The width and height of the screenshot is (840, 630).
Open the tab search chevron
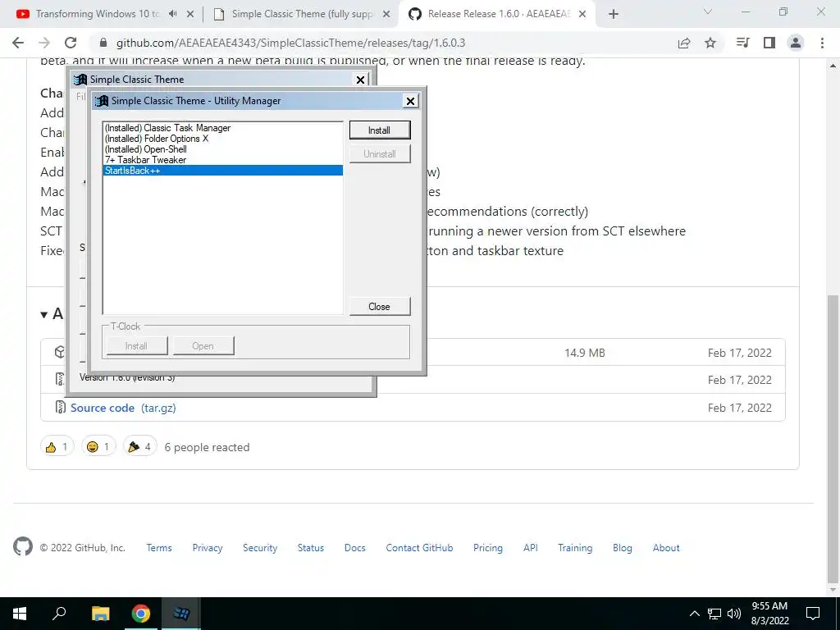tap(708, 11)
